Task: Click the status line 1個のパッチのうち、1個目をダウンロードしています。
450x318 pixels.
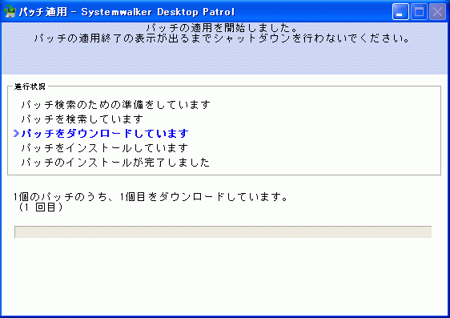Action: click(151, 197)
